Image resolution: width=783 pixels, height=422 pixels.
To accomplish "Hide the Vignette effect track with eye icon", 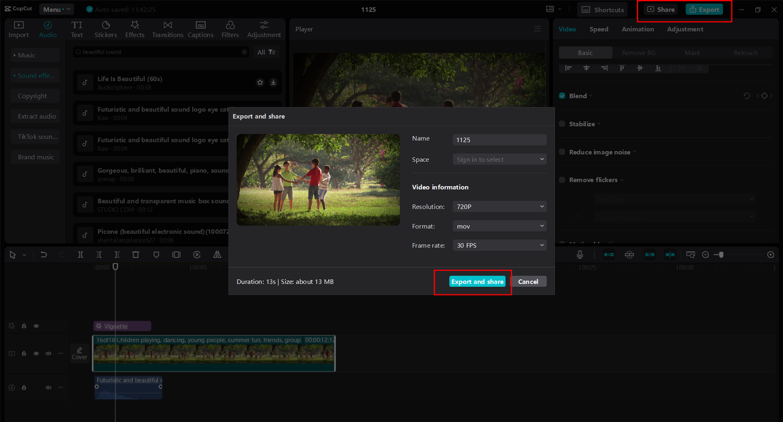I will [x=36, y=326].
